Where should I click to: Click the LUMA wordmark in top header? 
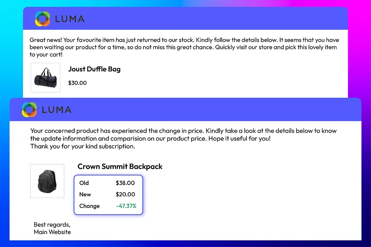coord(70,19)
